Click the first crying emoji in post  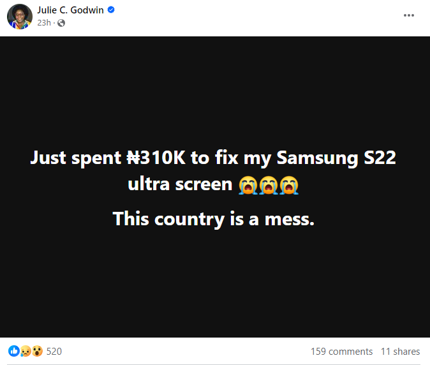[x=248, y=185]
